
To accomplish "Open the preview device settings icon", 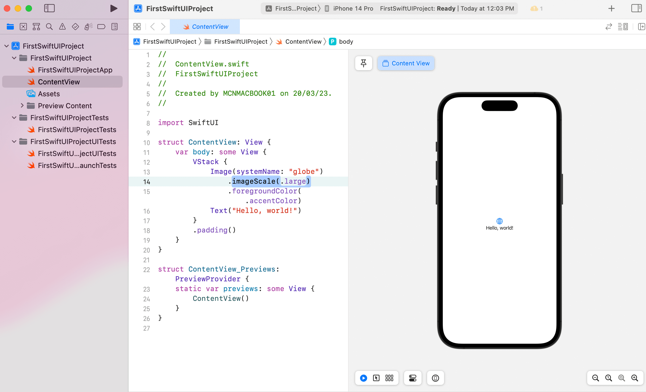I will pyautogui.click(x=413, y=378).
